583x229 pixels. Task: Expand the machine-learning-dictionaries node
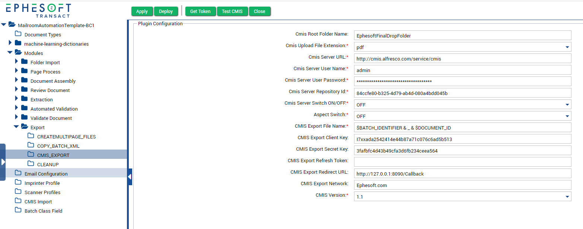click(x=10, y=43)
